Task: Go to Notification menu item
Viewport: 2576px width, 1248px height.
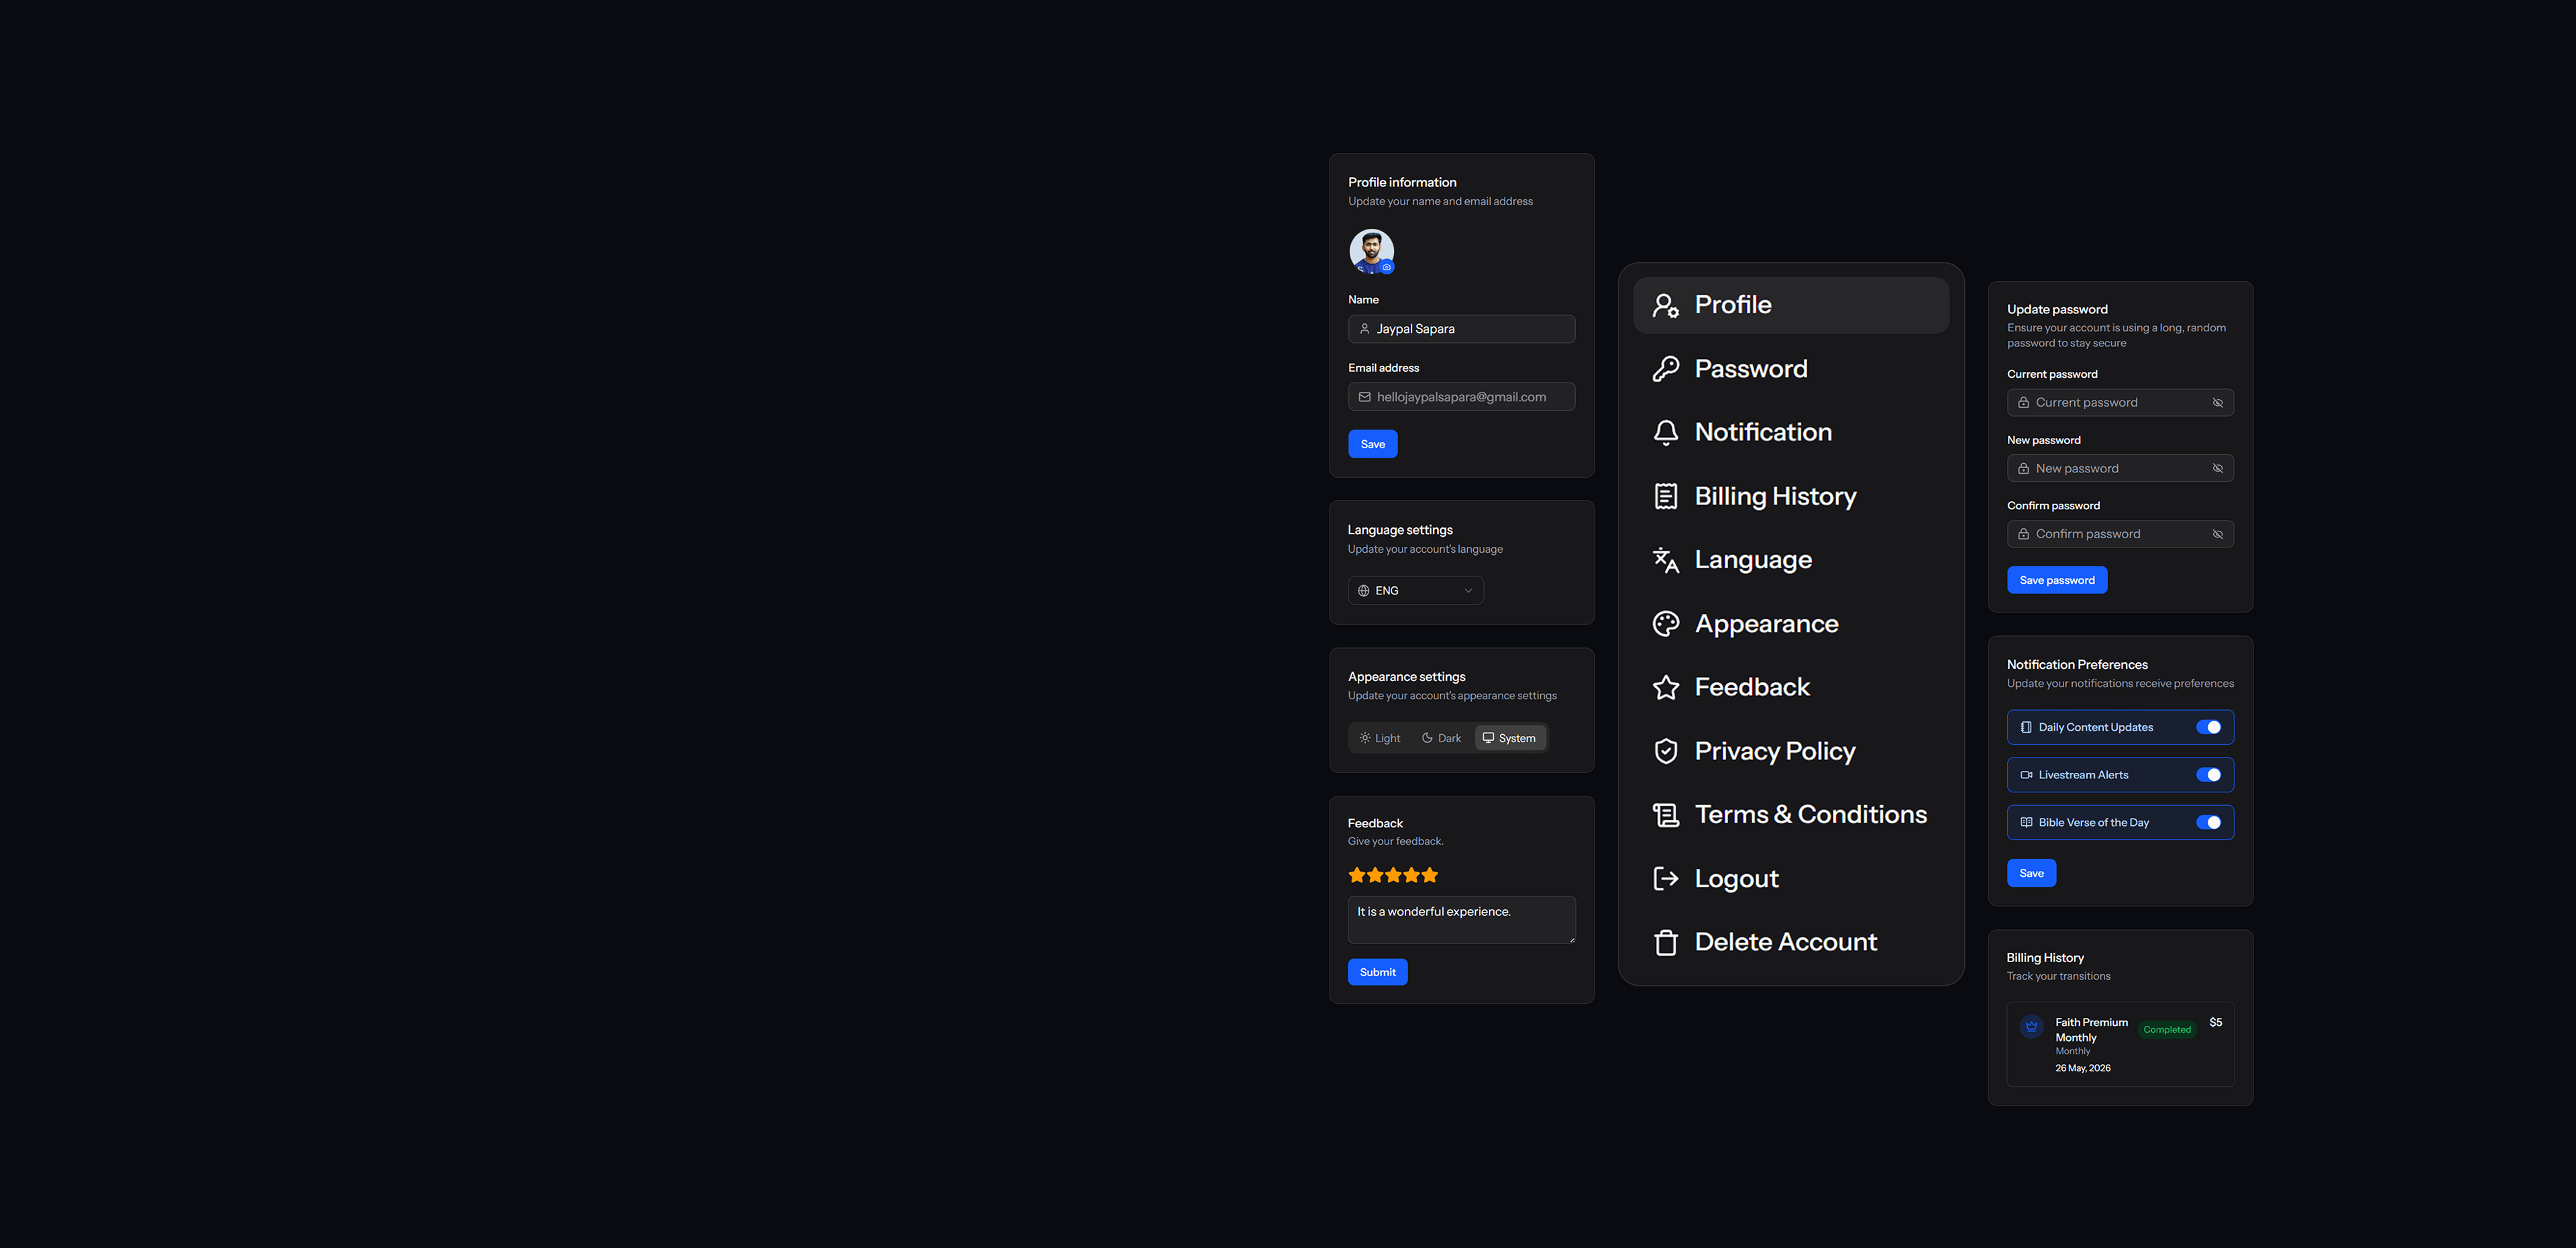Action: point(1791,432)
